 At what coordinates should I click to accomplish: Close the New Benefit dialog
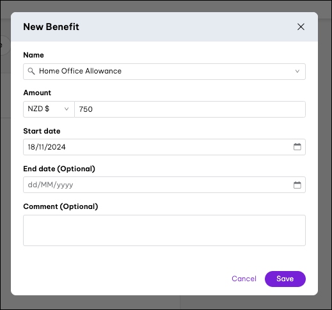tap(301, 27)
